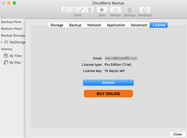Switch to the Storage tab

[57, 25]
